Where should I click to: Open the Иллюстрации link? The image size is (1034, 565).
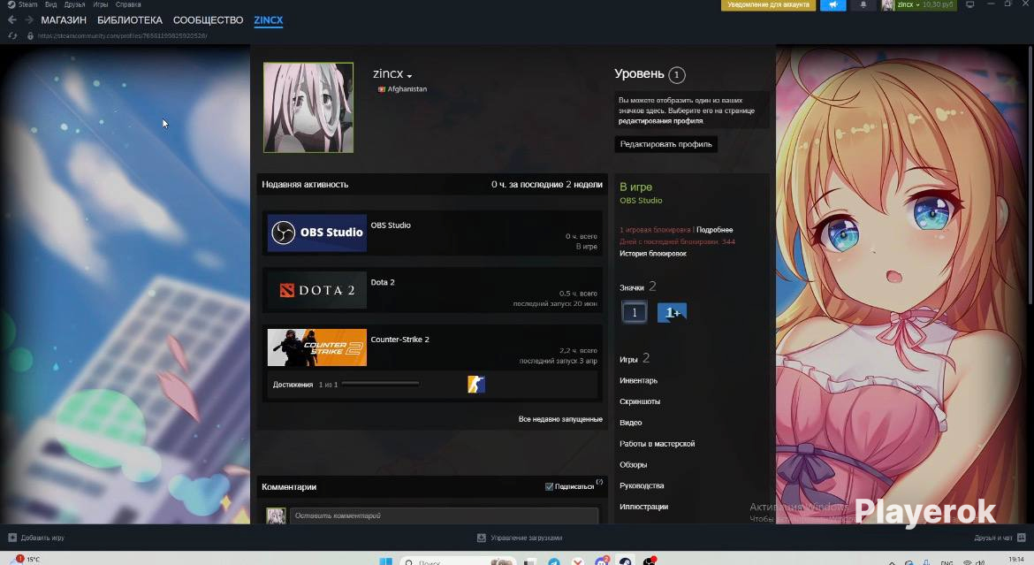[x=643, y=507]
